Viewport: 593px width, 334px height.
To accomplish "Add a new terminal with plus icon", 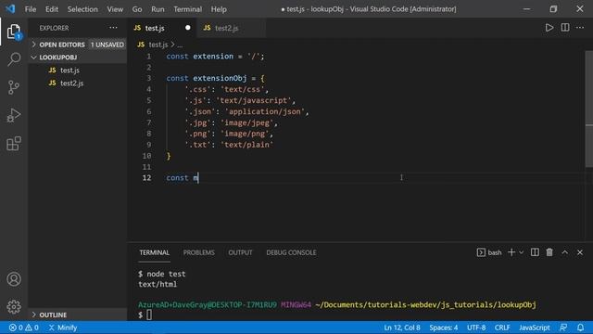I will [x=511, y=252].
